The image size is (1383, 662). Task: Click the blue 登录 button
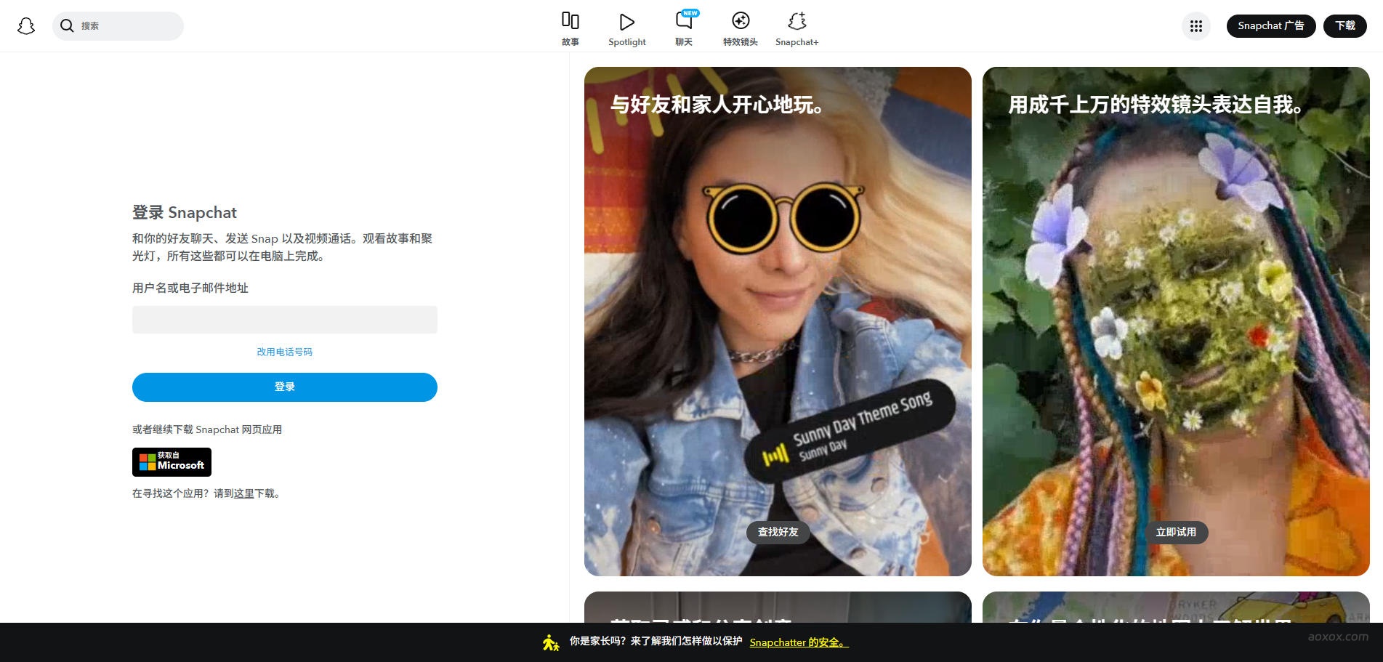click(285, 387)
